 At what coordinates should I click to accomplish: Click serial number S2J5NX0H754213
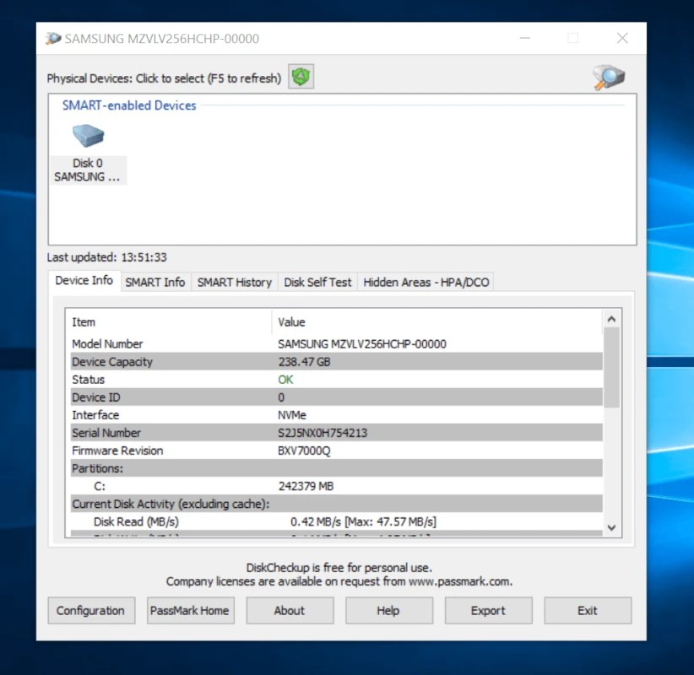[x=323, y=433]
